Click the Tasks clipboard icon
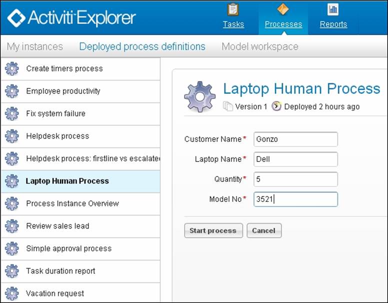Screen dimensions: 388x303 pos(233,9)
